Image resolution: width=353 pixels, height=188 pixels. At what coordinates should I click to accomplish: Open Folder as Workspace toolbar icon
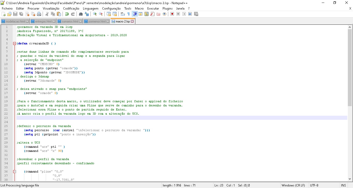tap(158, 14)
